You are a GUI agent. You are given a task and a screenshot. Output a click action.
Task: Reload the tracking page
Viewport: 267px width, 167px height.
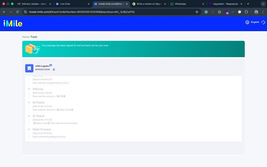(17, 12)
